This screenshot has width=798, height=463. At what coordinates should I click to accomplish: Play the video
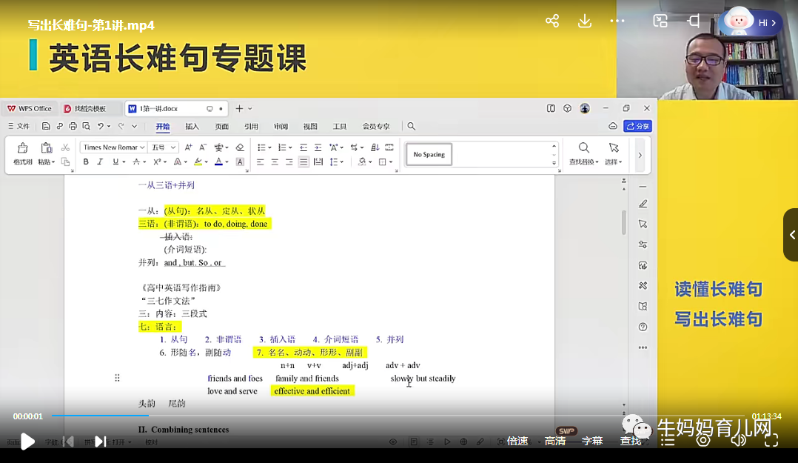click(27, 441)
